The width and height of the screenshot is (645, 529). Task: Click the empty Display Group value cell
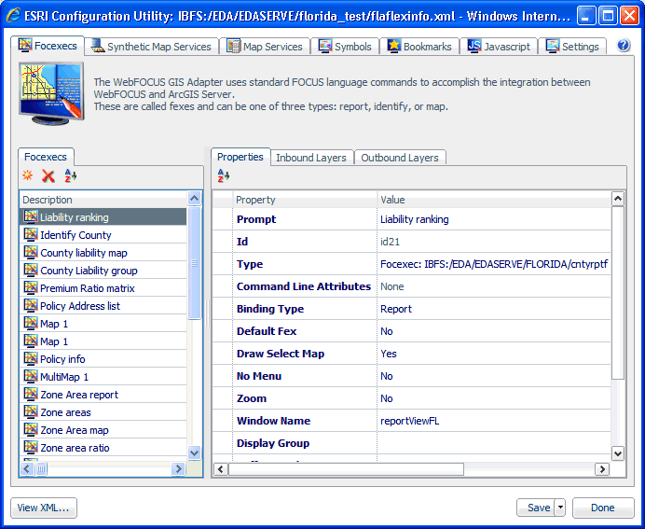(x=494, y=443)
